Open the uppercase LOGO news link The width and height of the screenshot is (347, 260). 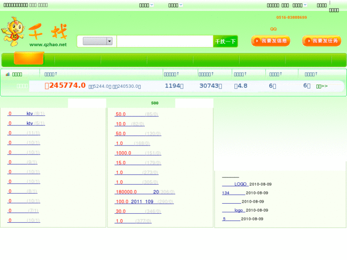(x=235, y=184)
